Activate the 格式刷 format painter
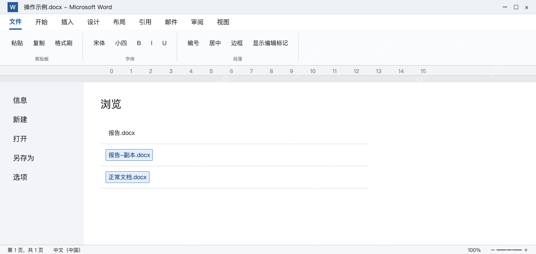Image resolution: width=536 pixels, height=254 pixels. (64, 43)
